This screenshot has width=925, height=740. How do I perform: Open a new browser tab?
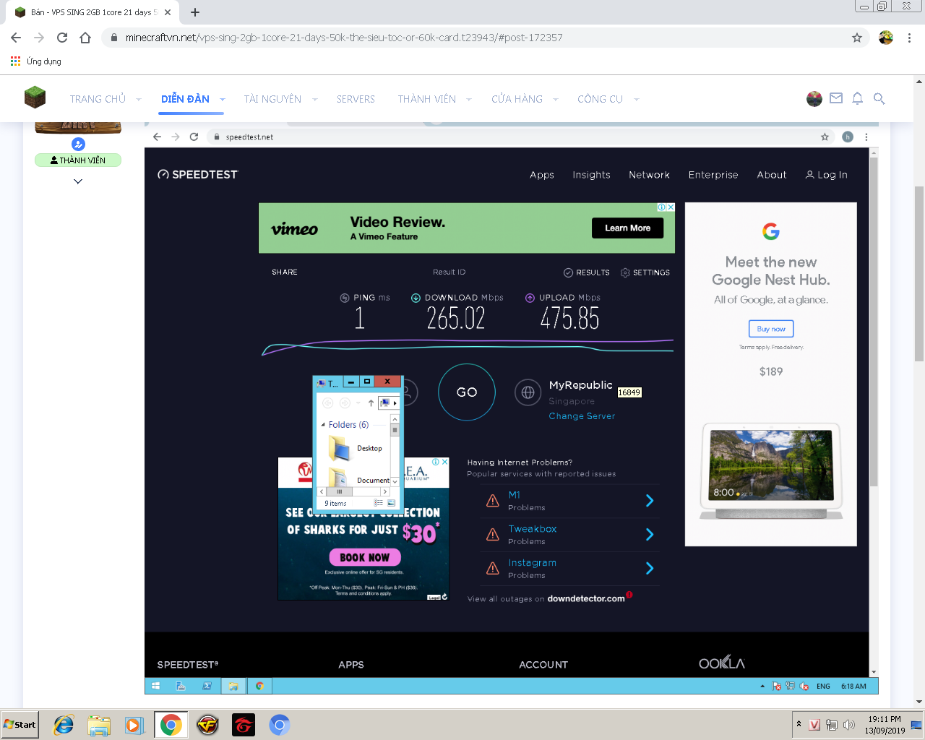tap(195, 12)
